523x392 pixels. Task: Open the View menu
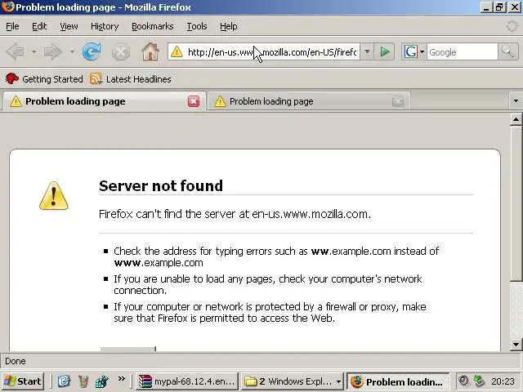tap(69, 26)
